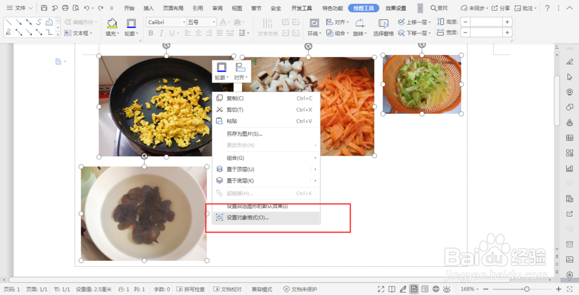The image size is (579, 295).
Task: Choose Cut (剪切) in context menu
Action: pos(266,110)
